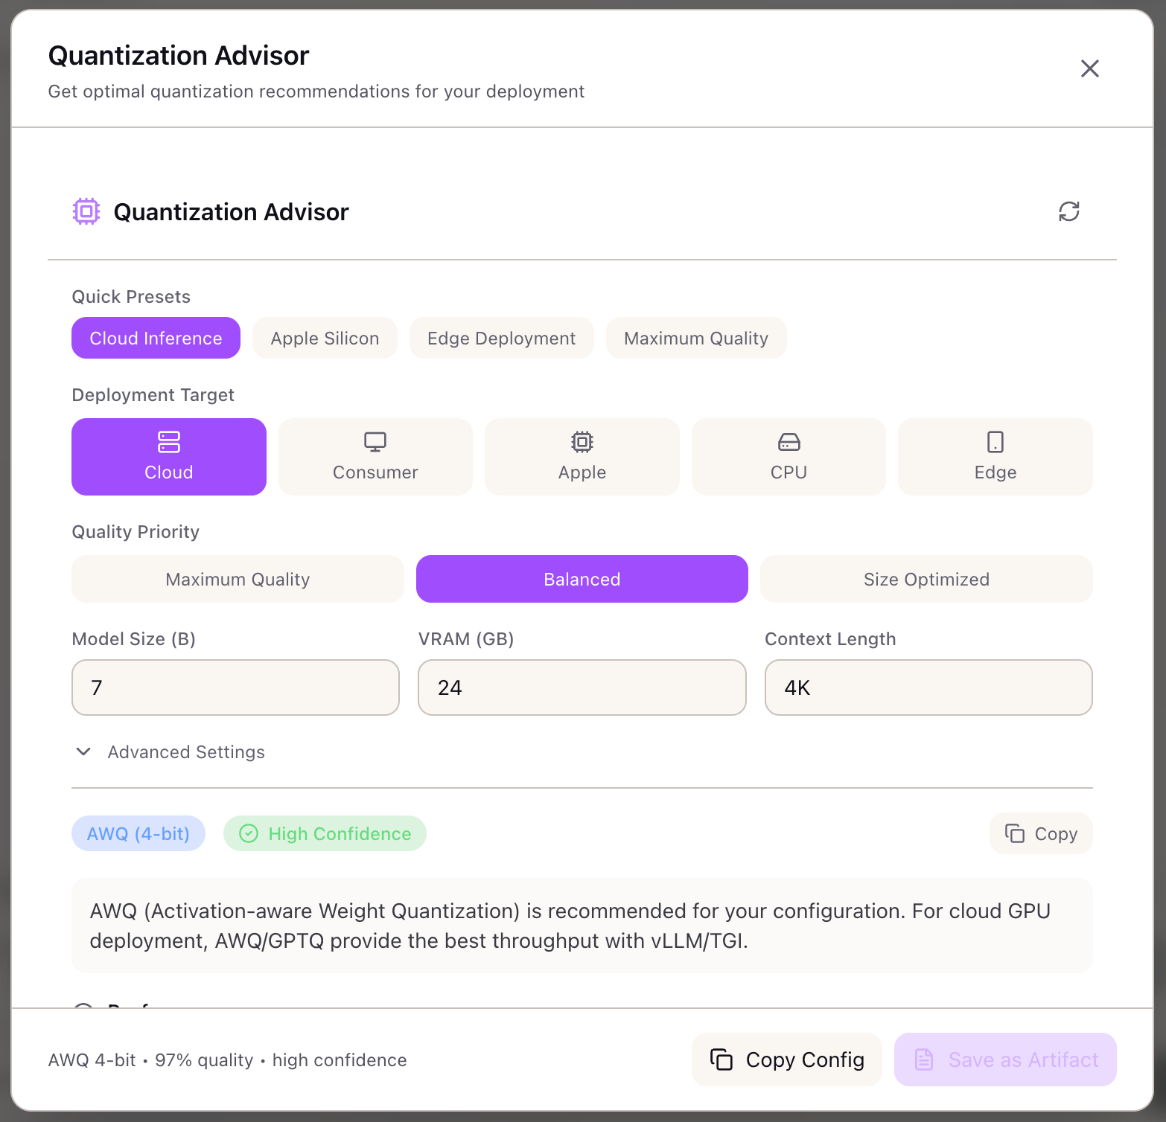Click Copy above the recommendation text
This screenshot has height=1122, width=1166.
(x=1040, y=833)
